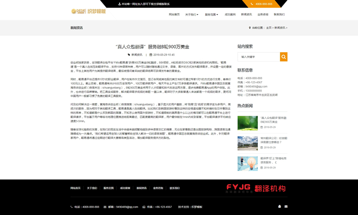
Task: Go to 联系我们 in top navigation
Action: (279, 15)
